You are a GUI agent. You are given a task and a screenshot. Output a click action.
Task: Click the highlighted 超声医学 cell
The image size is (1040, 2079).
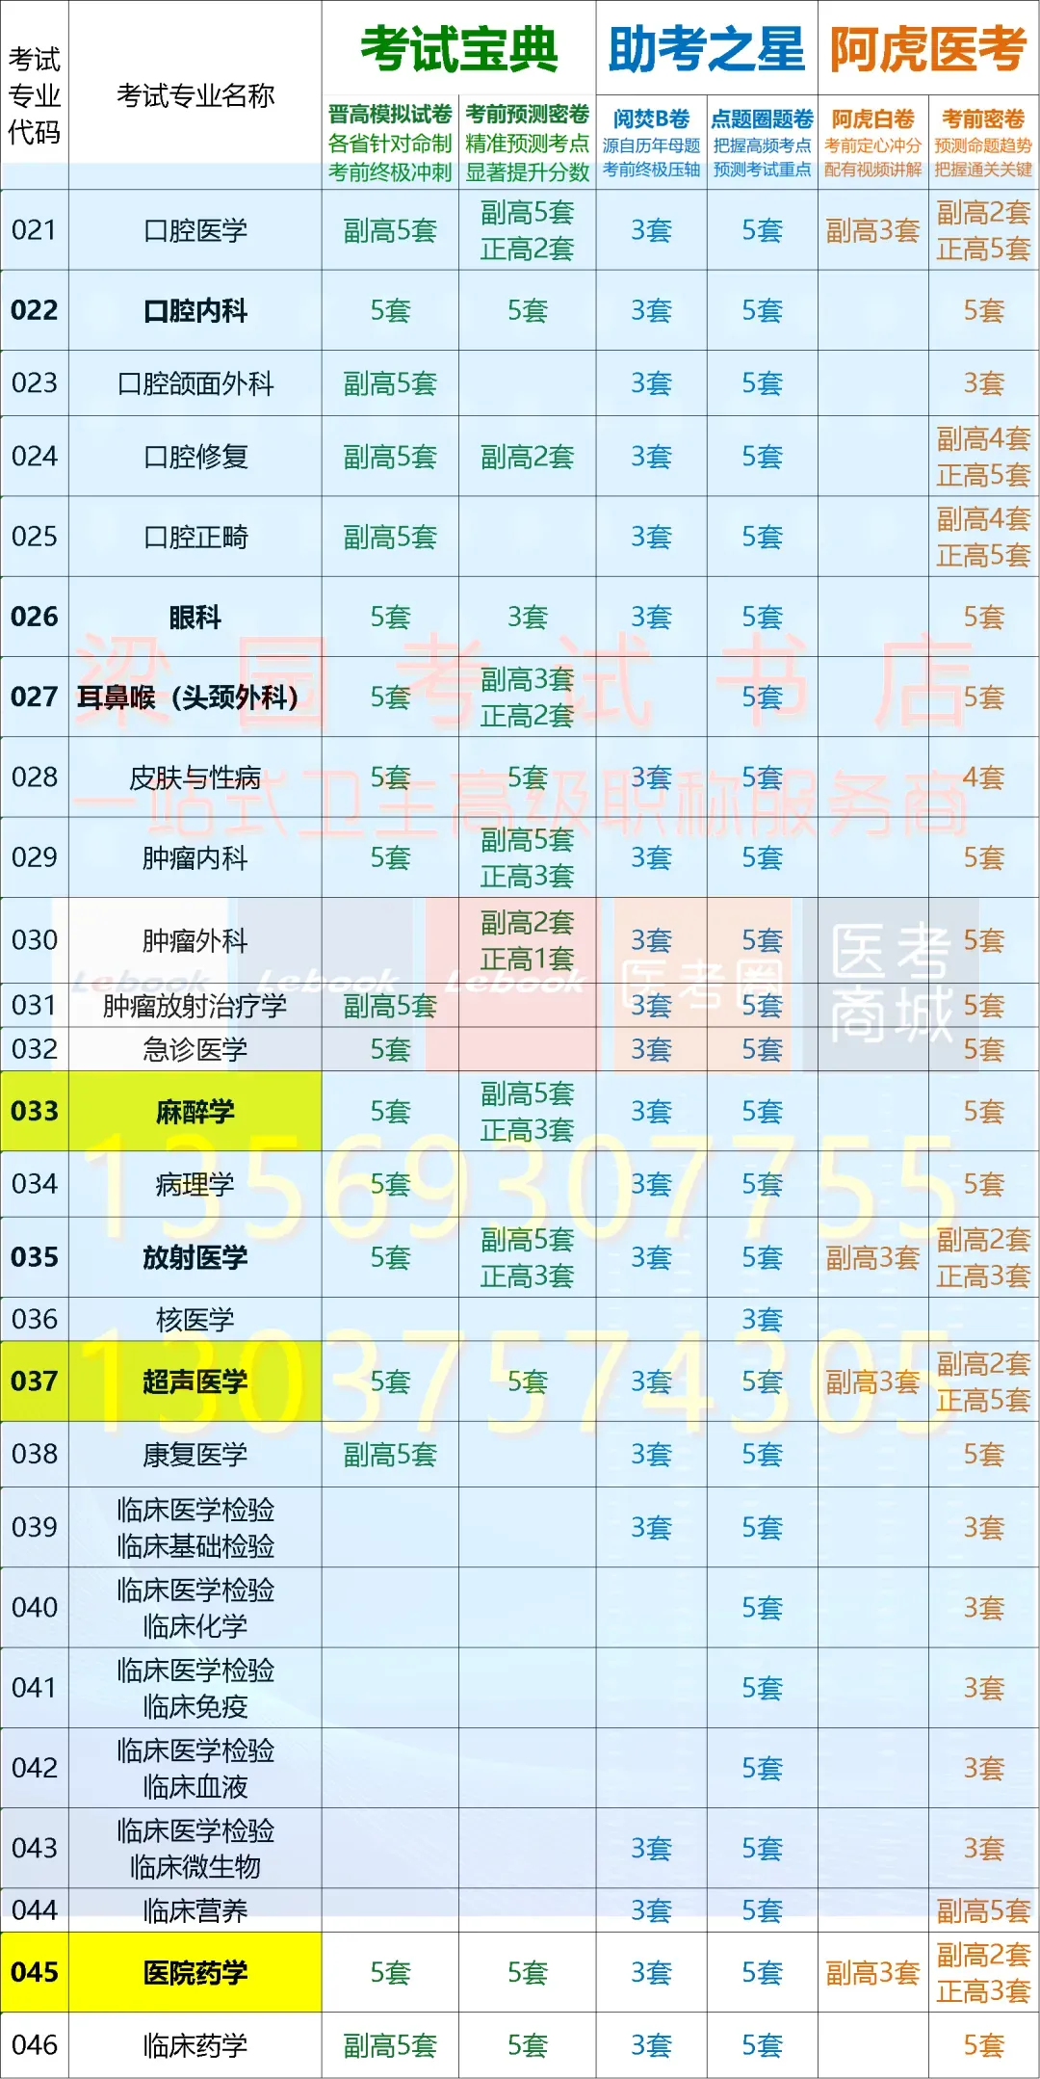[195, 1381]
